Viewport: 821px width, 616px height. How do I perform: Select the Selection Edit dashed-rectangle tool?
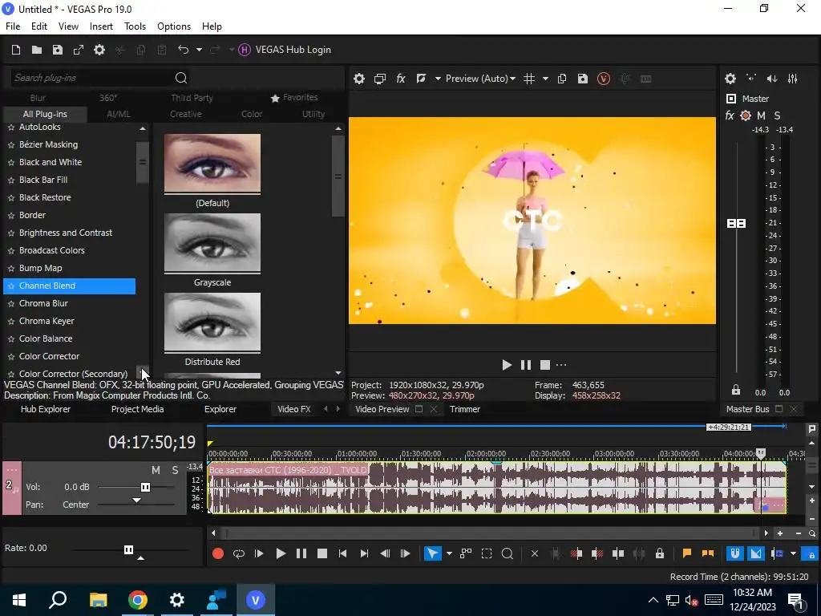pyautogui.click(x=487, y=553)
